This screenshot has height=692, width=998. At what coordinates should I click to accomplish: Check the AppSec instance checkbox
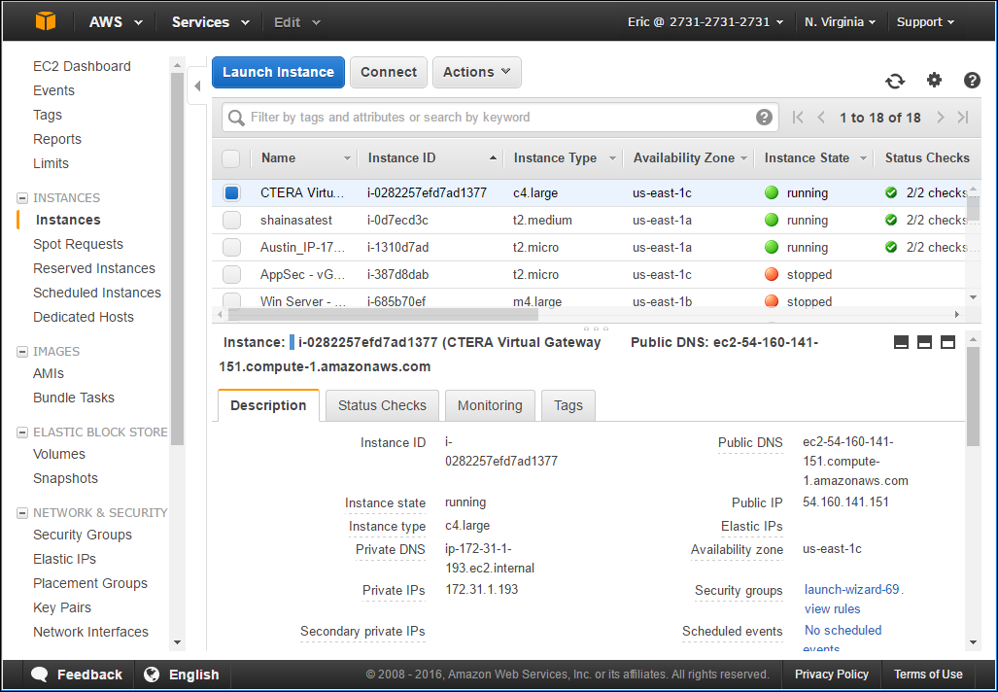(x=231, y=274)
